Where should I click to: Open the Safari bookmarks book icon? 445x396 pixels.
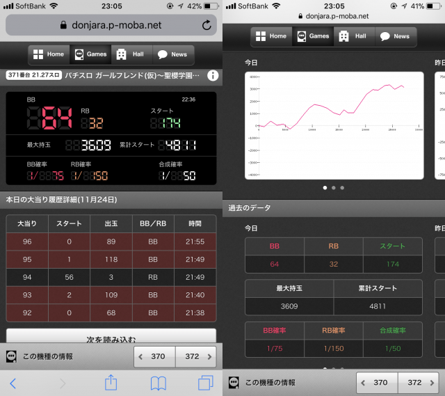coord(159,382)
